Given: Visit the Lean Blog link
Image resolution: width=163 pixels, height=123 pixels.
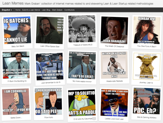Looking at the screenshot, I should pyautogui.click(x=46, y=10).
